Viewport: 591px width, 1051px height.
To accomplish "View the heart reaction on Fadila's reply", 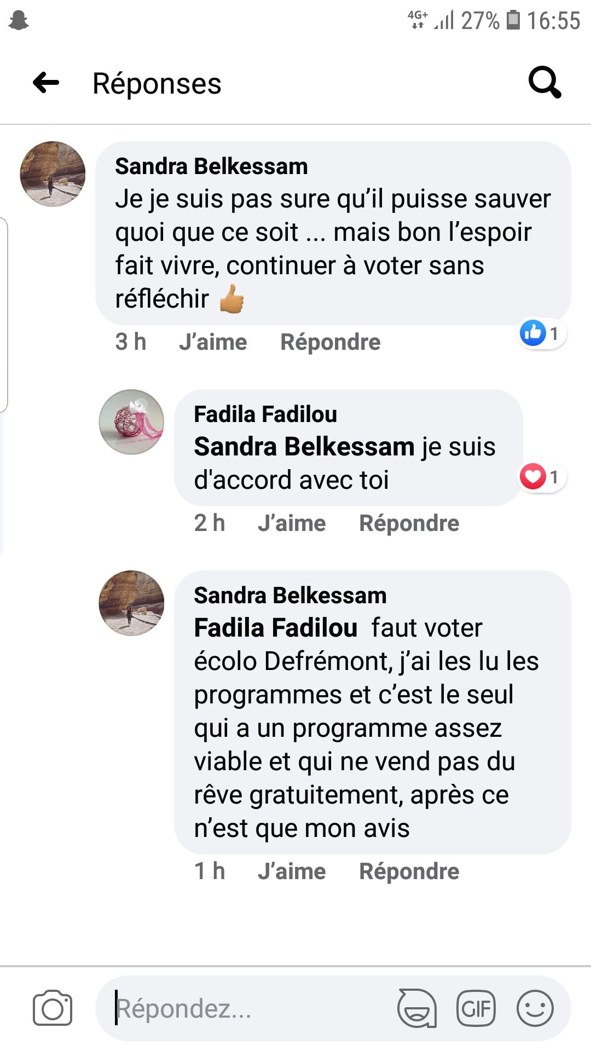I will (542, 477).
